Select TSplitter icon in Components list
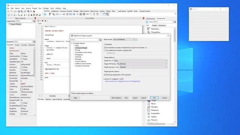This screenshot has width=240, height=135. coord(148,117)
